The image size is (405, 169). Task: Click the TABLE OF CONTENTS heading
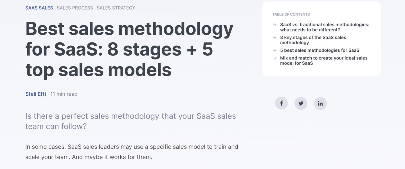[x=291, y=14]
